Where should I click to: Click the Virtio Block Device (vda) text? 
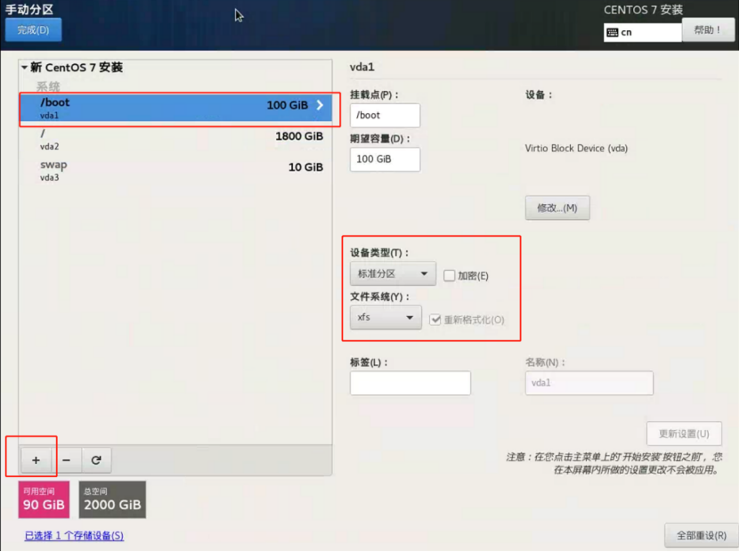coord(576,148)
